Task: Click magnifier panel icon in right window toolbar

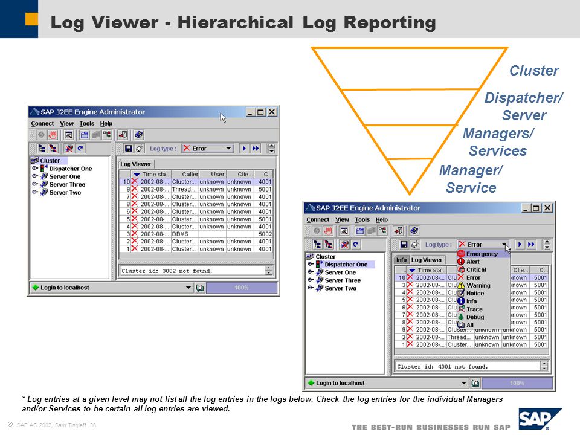Action: tap(344, 231)
